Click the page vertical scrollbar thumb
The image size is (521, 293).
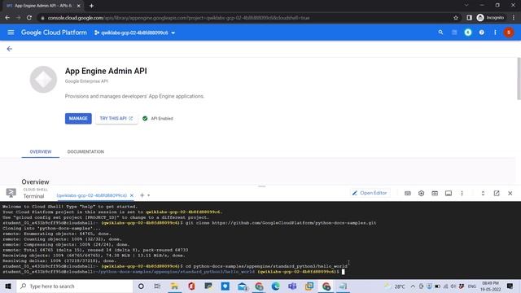point(519,78)
